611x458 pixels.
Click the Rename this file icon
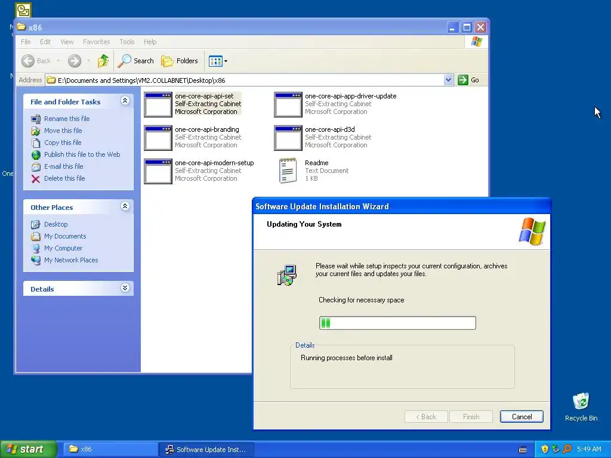[35, 119]
